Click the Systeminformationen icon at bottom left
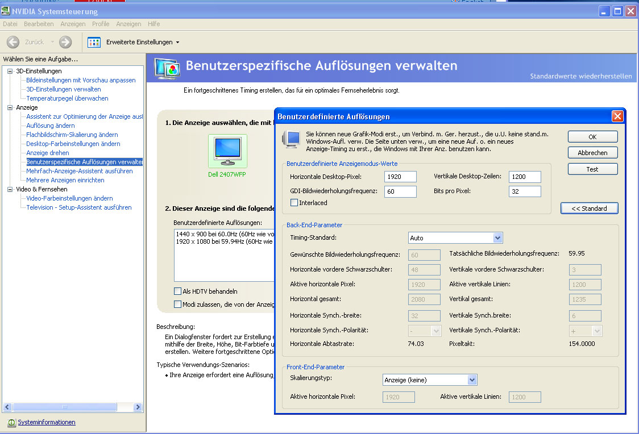 click(11, 423)
